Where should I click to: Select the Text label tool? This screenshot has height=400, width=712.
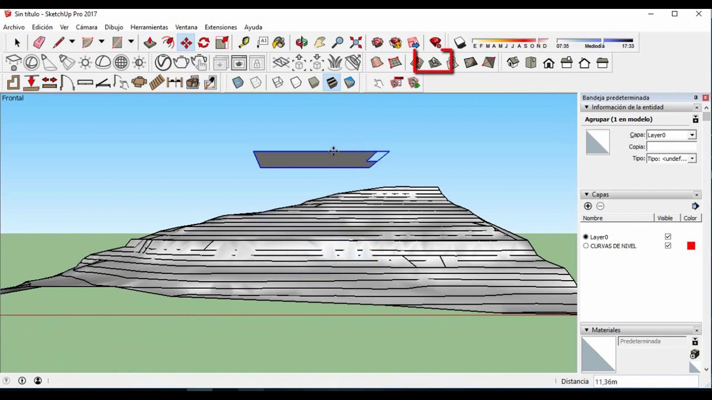click(x=263, y=43)
